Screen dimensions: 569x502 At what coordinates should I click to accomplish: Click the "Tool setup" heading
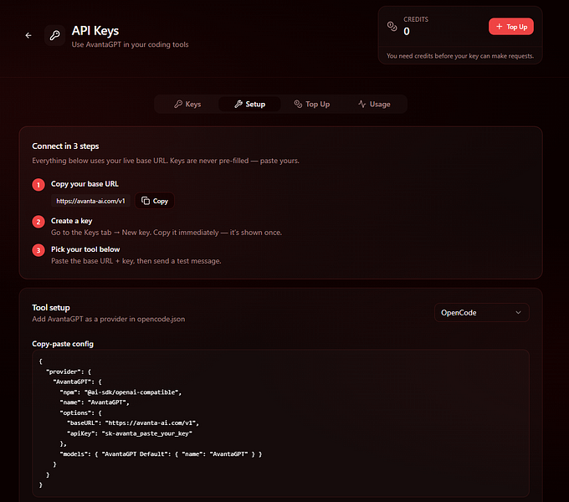point(51,308)
